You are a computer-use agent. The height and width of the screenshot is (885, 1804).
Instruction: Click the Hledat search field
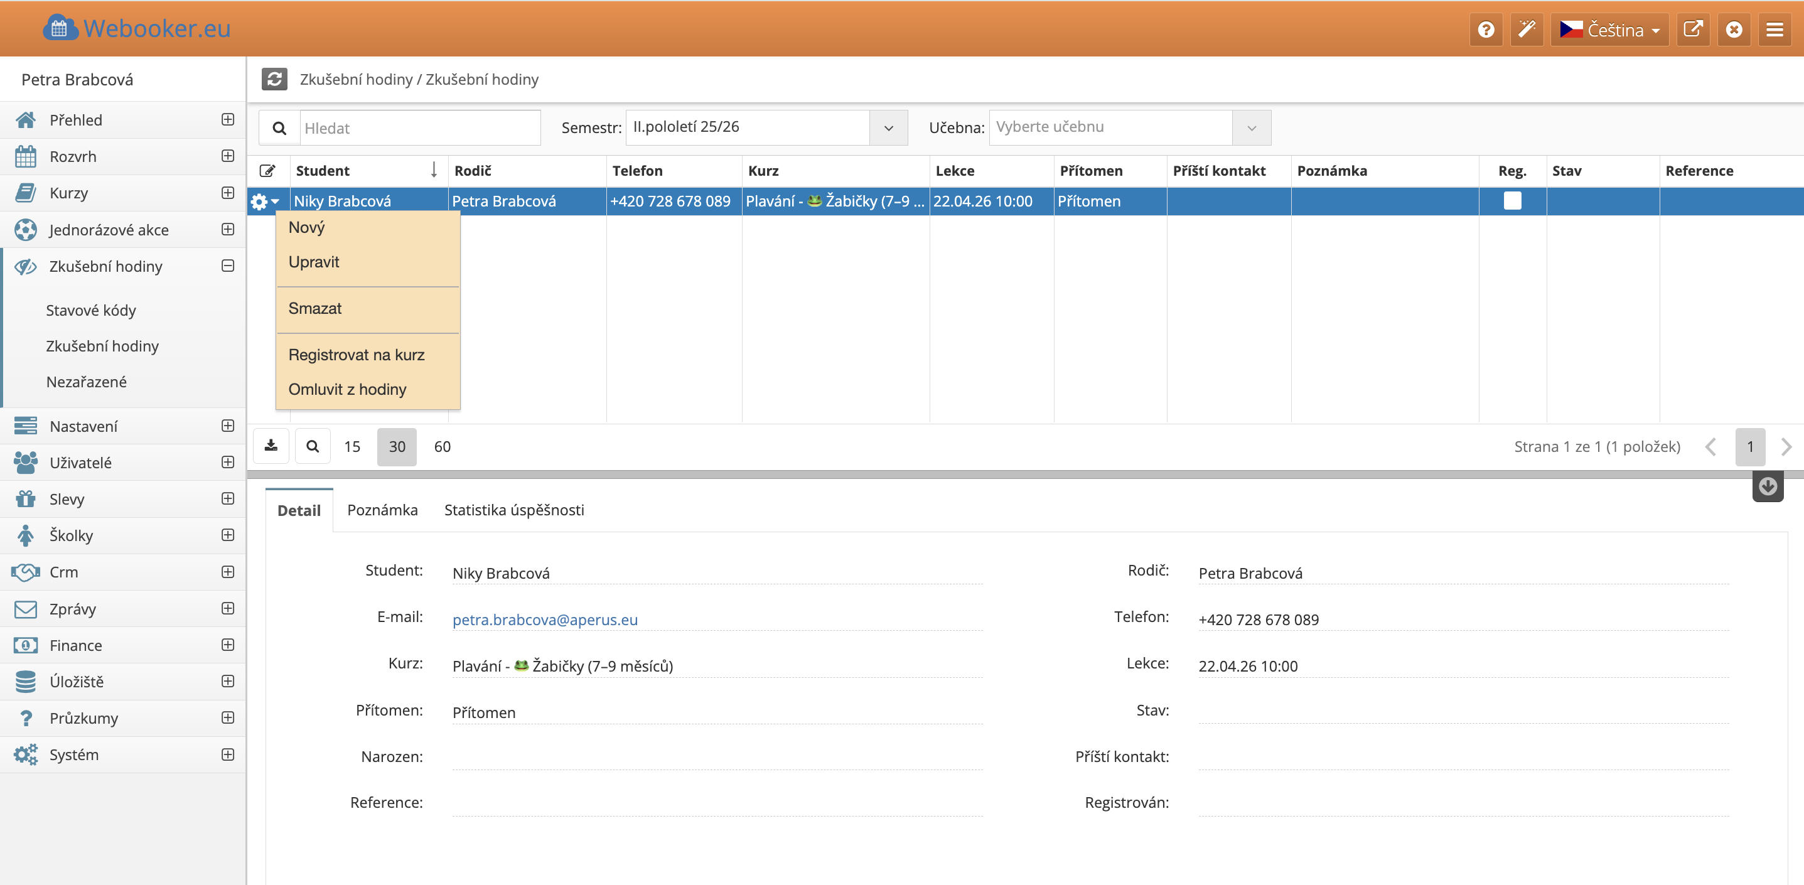[x=419, y=128]
